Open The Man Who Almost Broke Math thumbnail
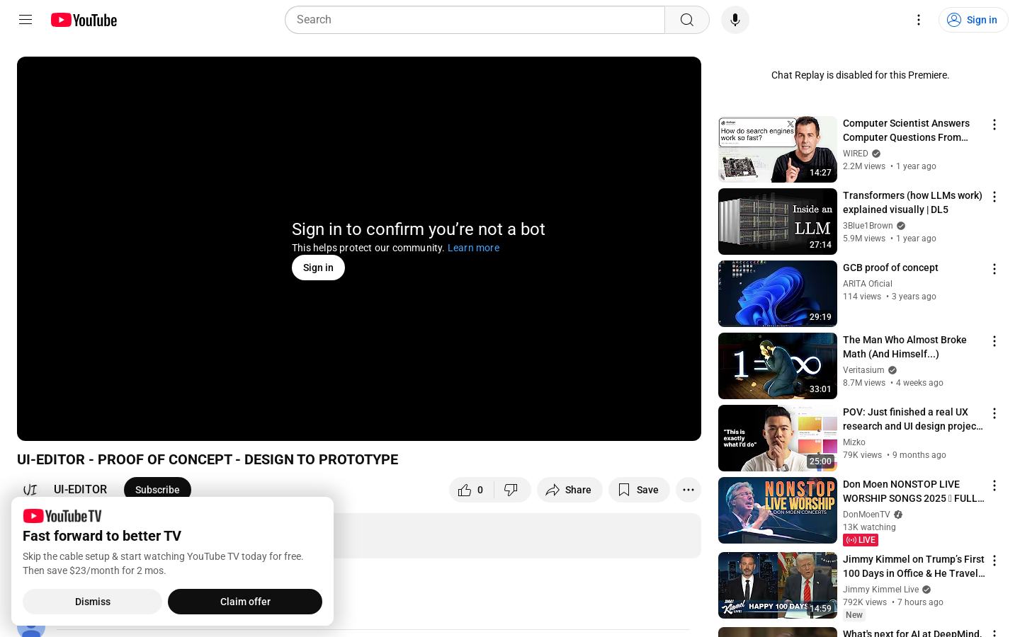This screenshot has height=637, width=1020. 778,366
